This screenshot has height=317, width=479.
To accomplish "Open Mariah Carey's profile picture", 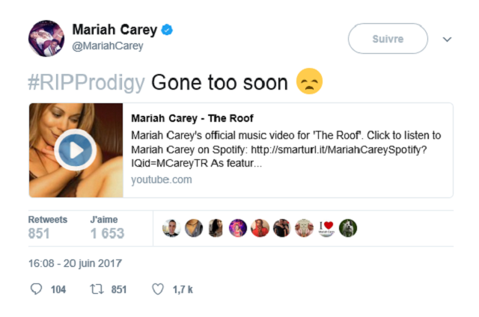I will point(46,38).
